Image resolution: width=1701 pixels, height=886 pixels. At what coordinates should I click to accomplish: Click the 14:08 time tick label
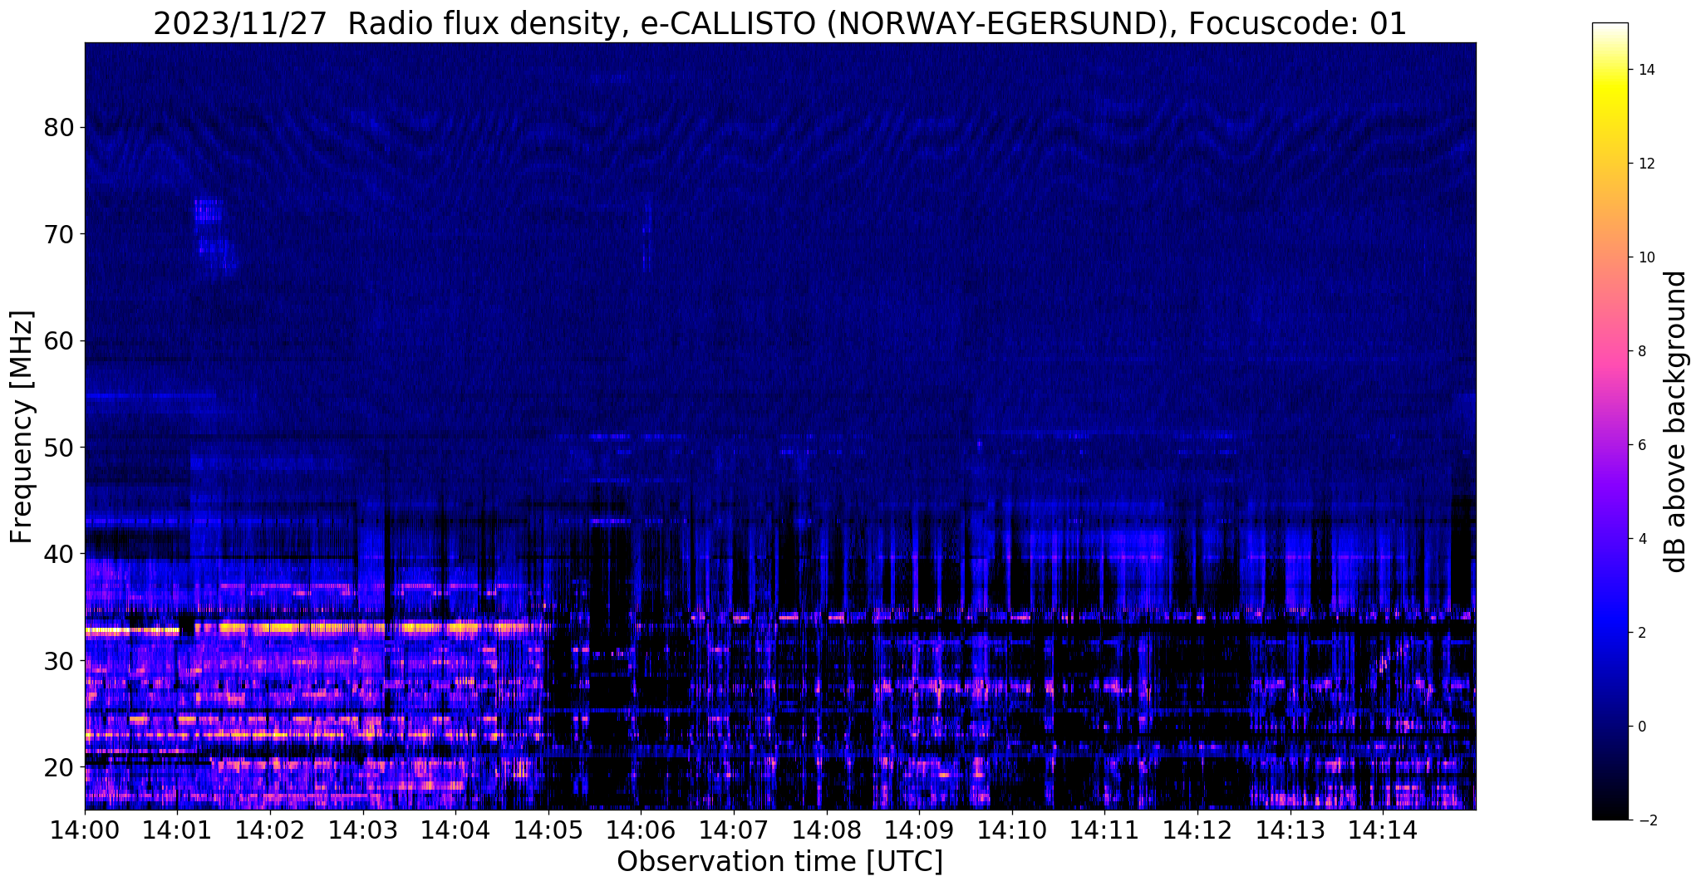coord(826,830)
